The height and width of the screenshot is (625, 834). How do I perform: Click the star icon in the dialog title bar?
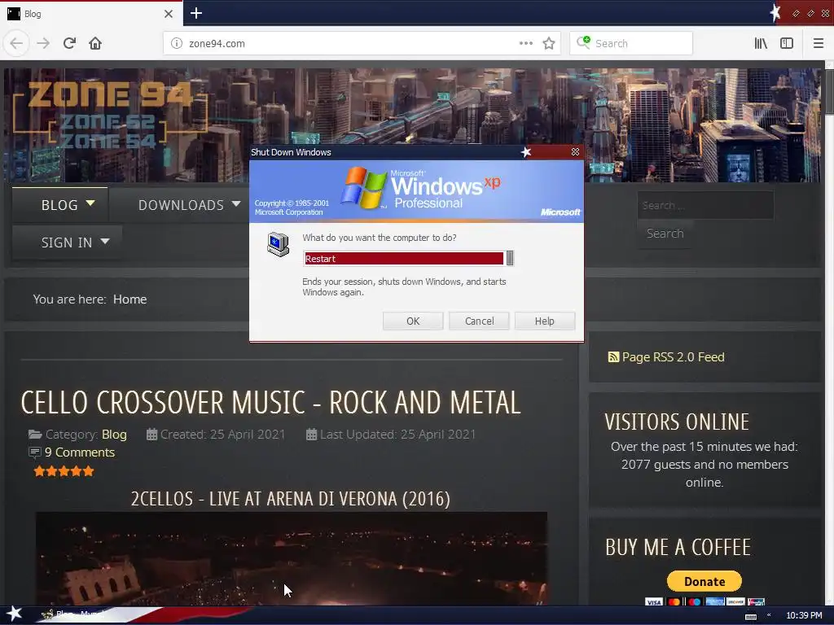526,152
